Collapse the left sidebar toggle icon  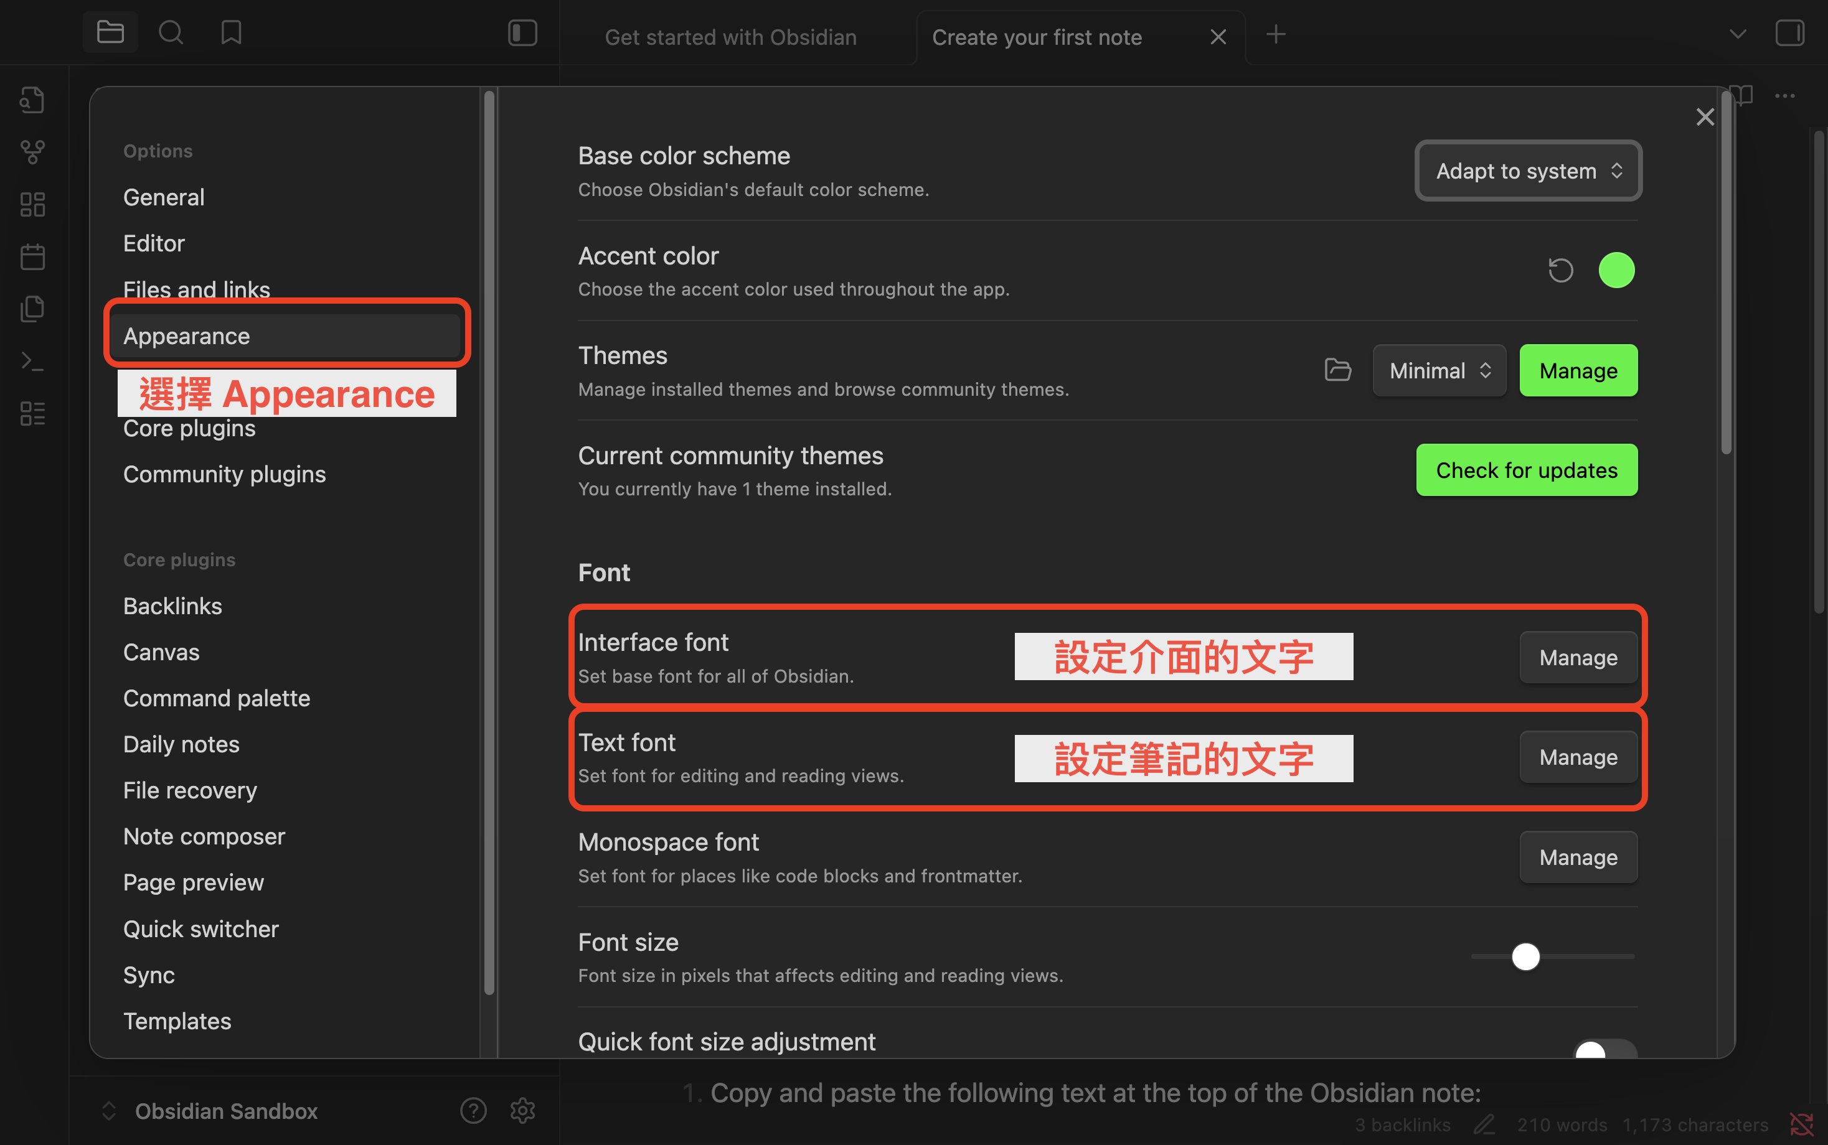click(522, 32)
